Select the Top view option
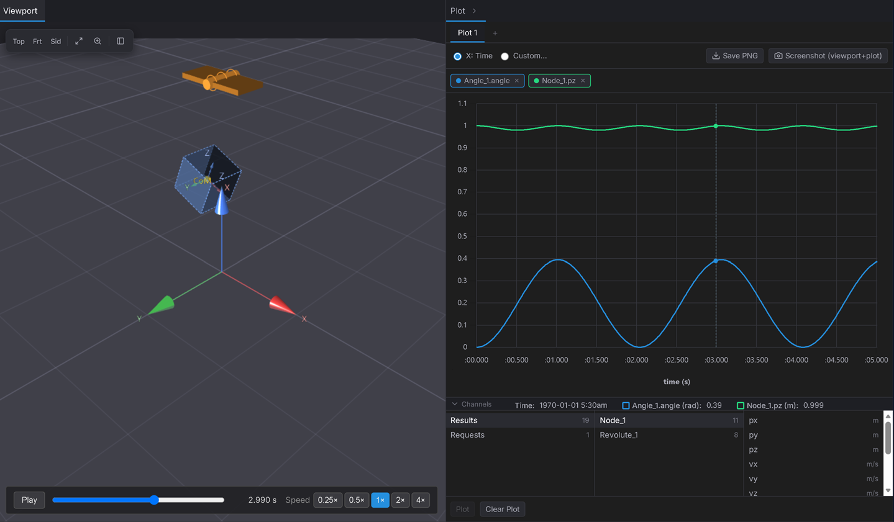Image resolution: width=894 pixels, height=522 pixels. (x=19, y=41)
